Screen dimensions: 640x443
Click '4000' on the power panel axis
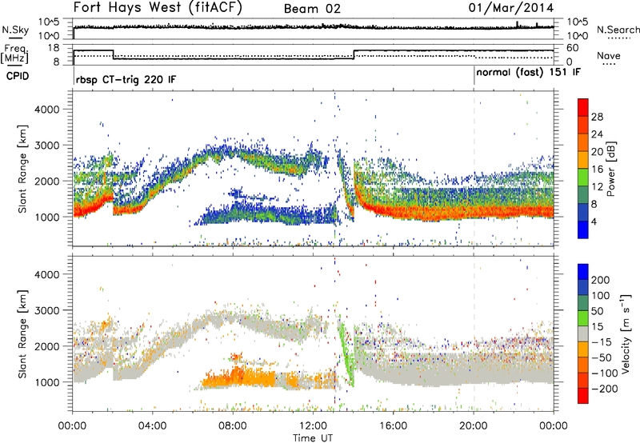pos(46,110)
